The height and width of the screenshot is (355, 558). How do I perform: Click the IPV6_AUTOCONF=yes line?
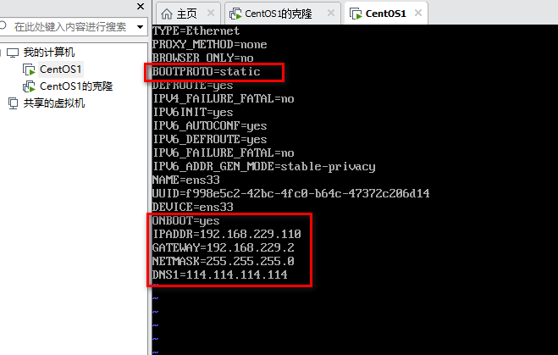coord(210,125)
